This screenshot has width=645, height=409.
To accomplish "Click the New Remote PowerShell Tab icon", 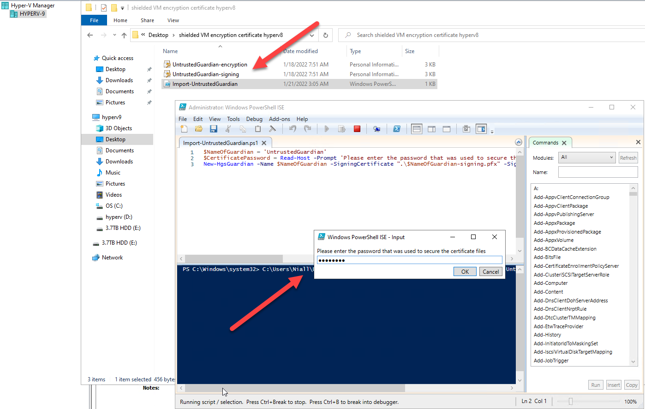I will tap(376, 129).
